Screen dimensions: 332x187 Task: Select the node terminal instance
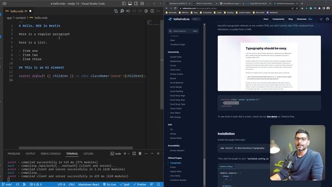[x=116, y=154]
